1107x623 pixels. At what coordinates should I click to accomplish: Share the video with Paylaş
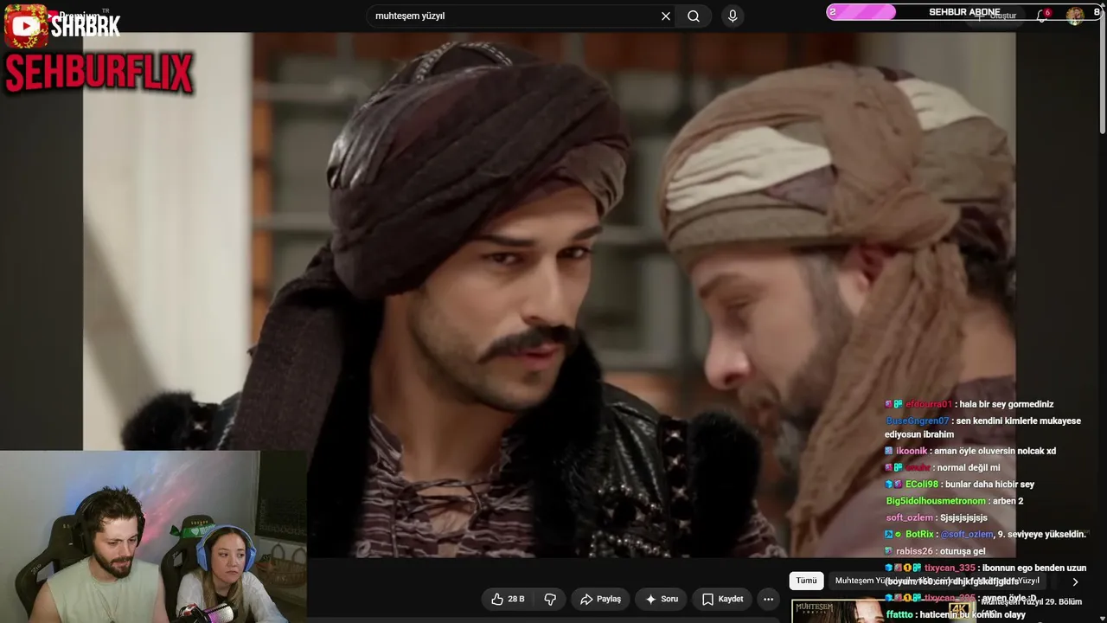(600, 599)
